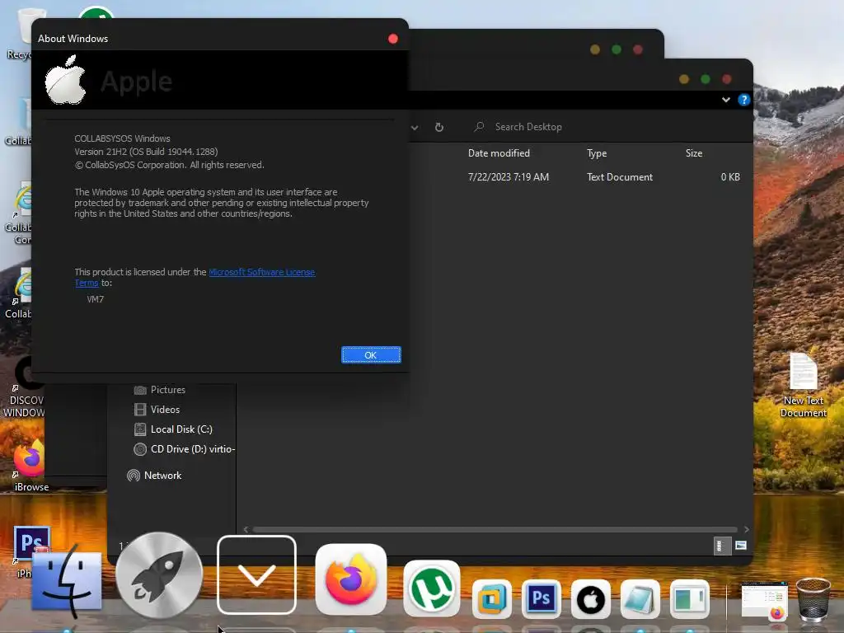Open the Microsoft Software License Terms link
This screenshot has width=844, height=633.
coord(261,272)
